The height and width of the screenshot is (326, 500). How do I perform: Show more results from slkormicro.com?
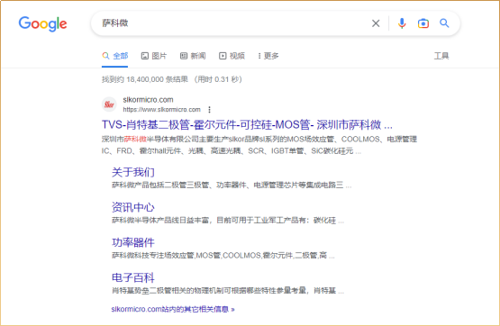coord(173,309)
